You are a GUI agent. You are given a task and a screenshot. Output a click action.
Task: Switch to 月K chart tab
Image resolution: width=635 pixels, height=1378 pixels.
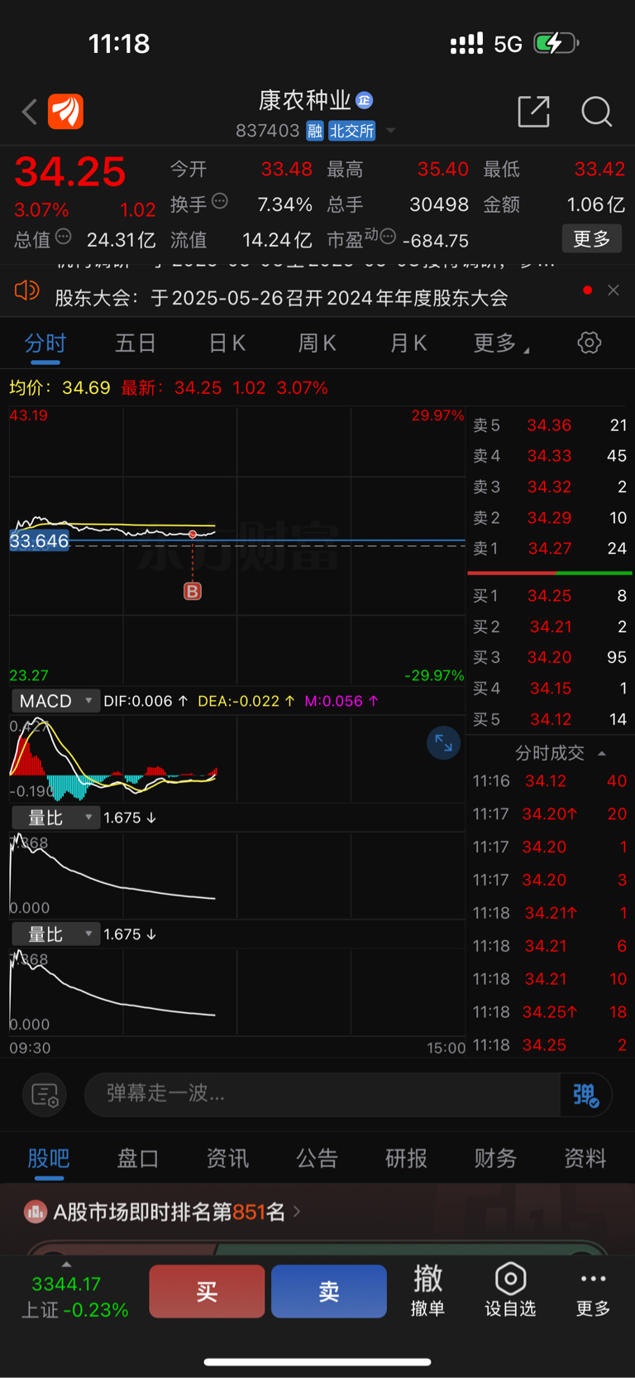point(408,343)
